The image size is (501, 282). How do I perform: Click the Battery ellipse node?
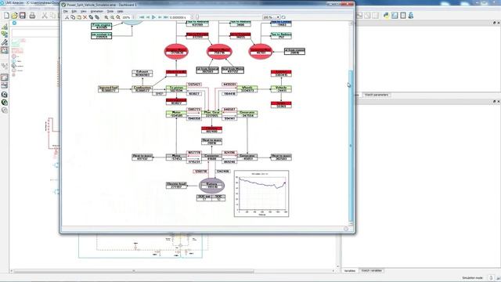coord(212,185)
